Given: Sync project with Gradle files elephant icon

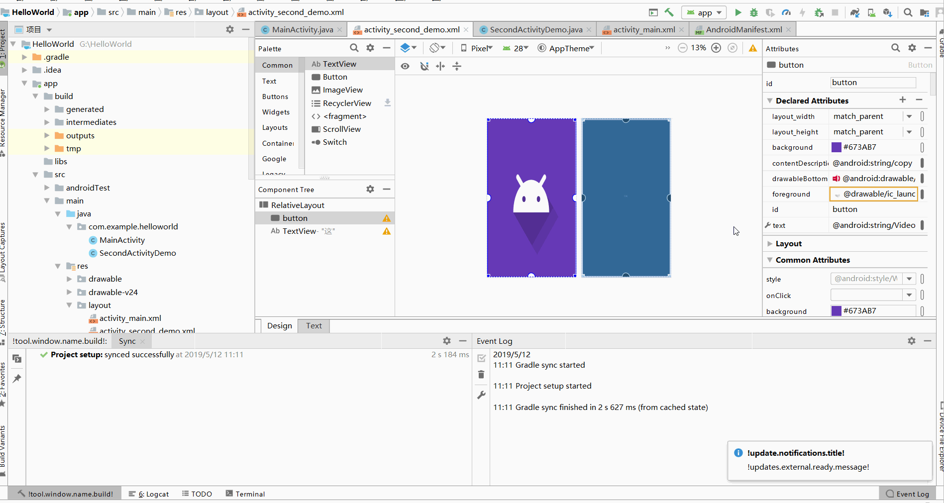Looking at the screenshot, I should (x=855, y=12).
